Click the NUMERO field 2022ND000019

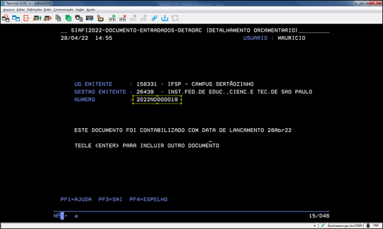157,99
